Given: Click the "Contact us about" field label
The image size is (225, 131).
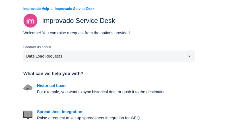Looking at the screenshot, I should point(37,47).
